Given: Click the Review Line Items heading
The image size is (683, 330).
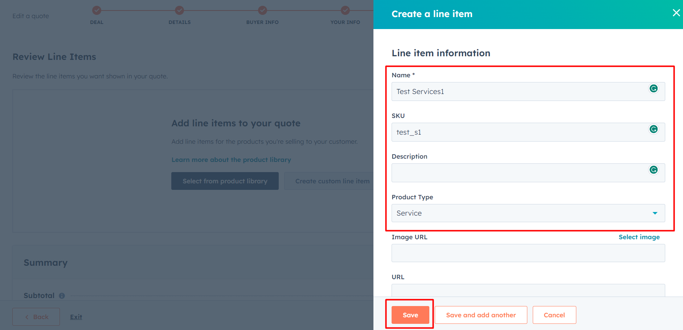Looking at the screenshot, I should 54,57.
